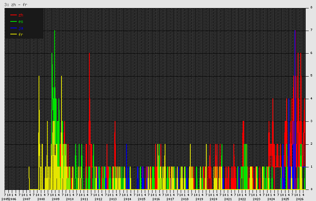This screenshot has height=201, width=316.
Task: Click the 2016 year label
Action: click(x=156, y=199)
